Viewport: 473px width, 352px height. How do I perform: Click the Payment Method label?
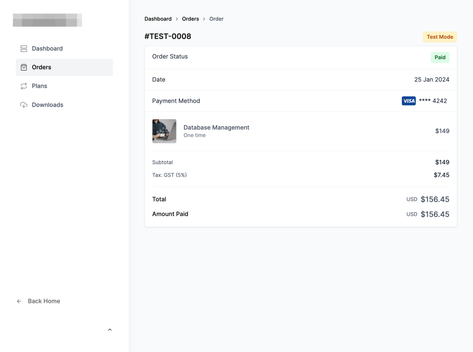176,101
